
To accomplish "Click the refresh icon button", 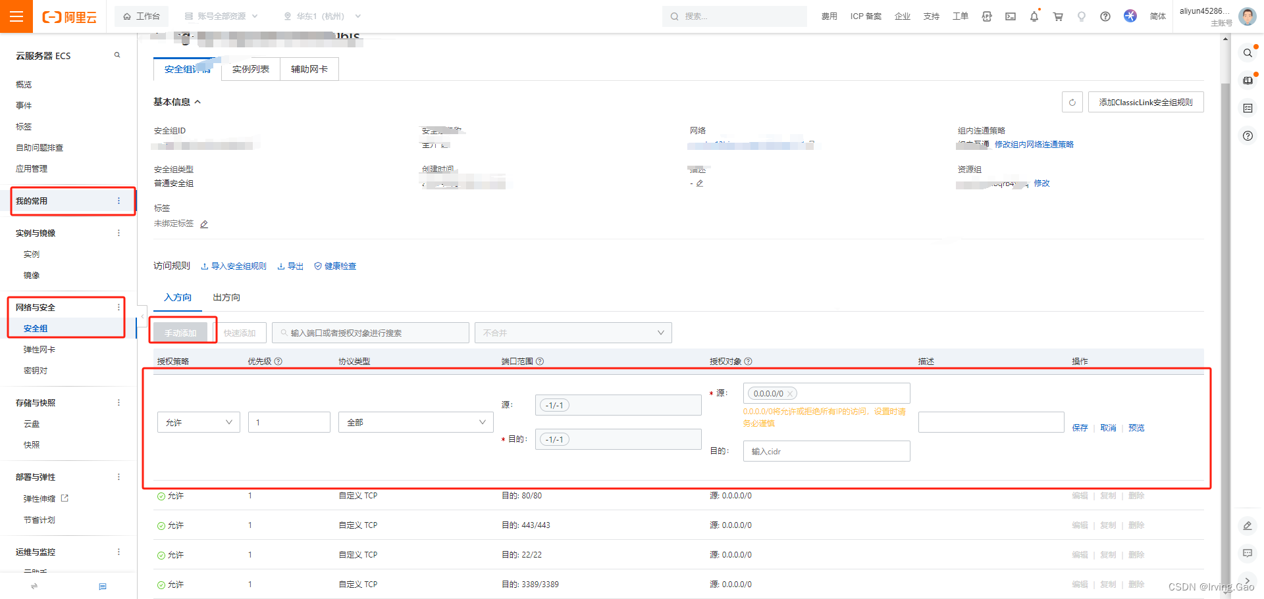I will pos(1072,102).
